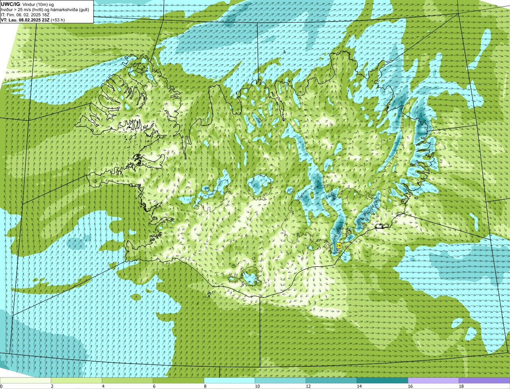Select the 2–4 m/s light green legend swatch
Screen dimensions: 510x389
point(76,381)
